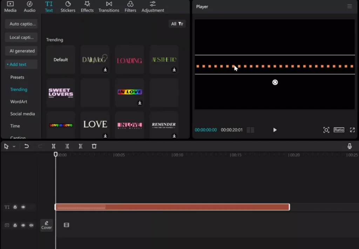Expand the selection tool mode dropdown arrow
Viewport: 359px width, 249px height.
click(14, 146)
